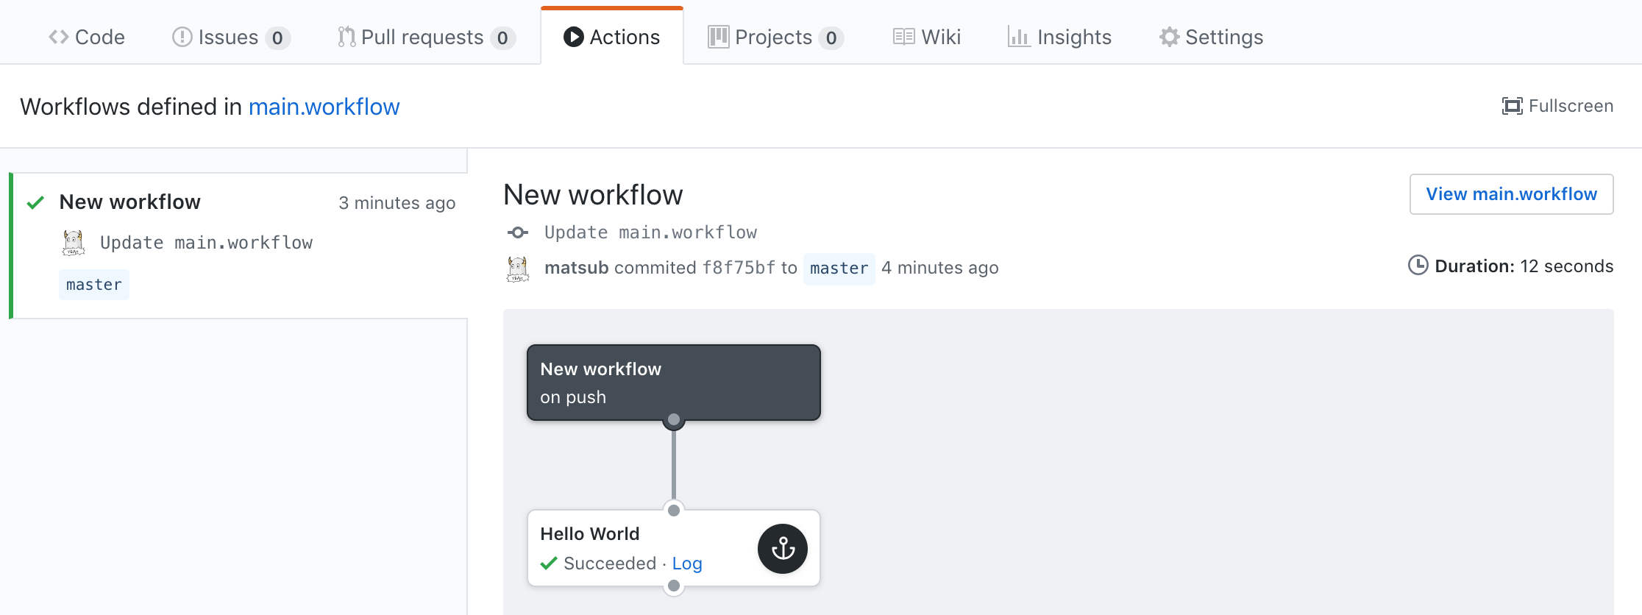The width and height of the screenshot is (1642, 615).
Task: Open the Wiki tab
Action: (927, 37)
